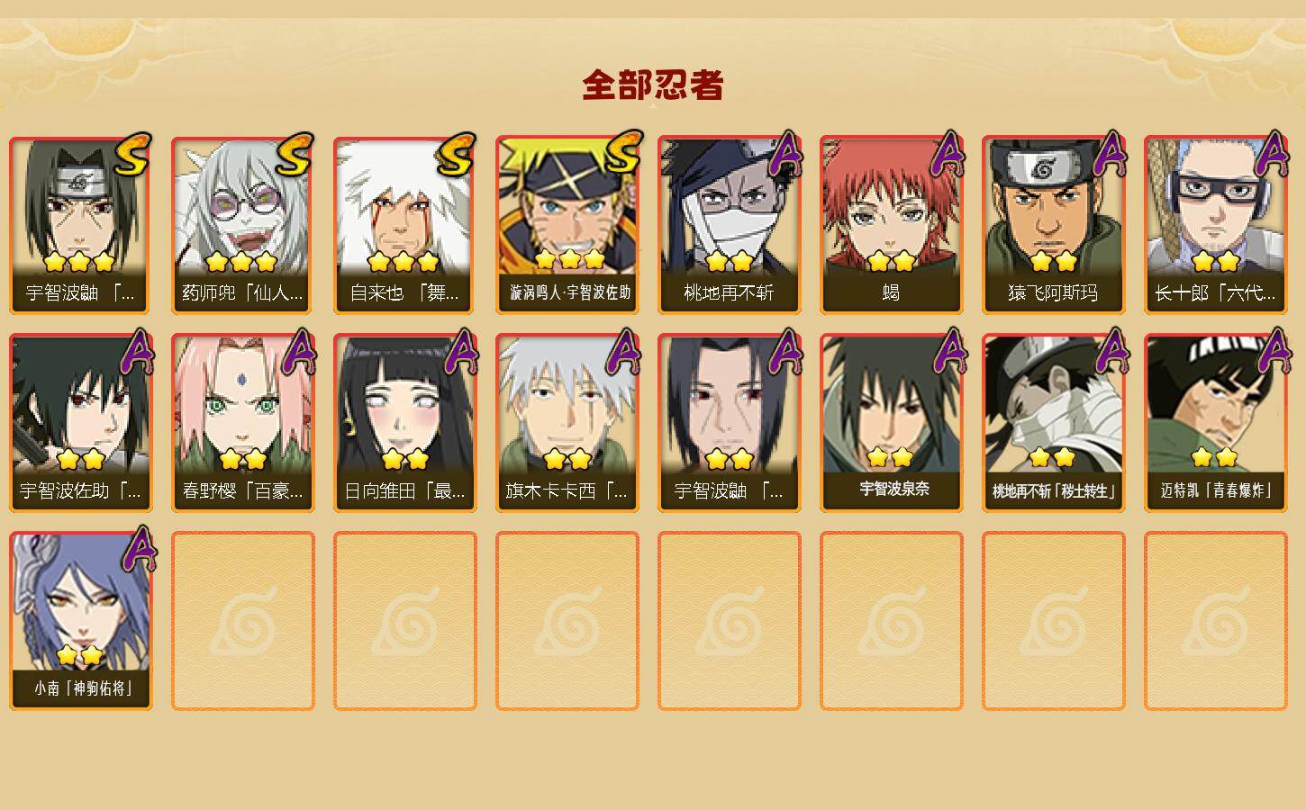This screenshot has width=1306, height=810.
Task: Click the red-haired 蝎 ninja card
Action: tap(891, 225)
